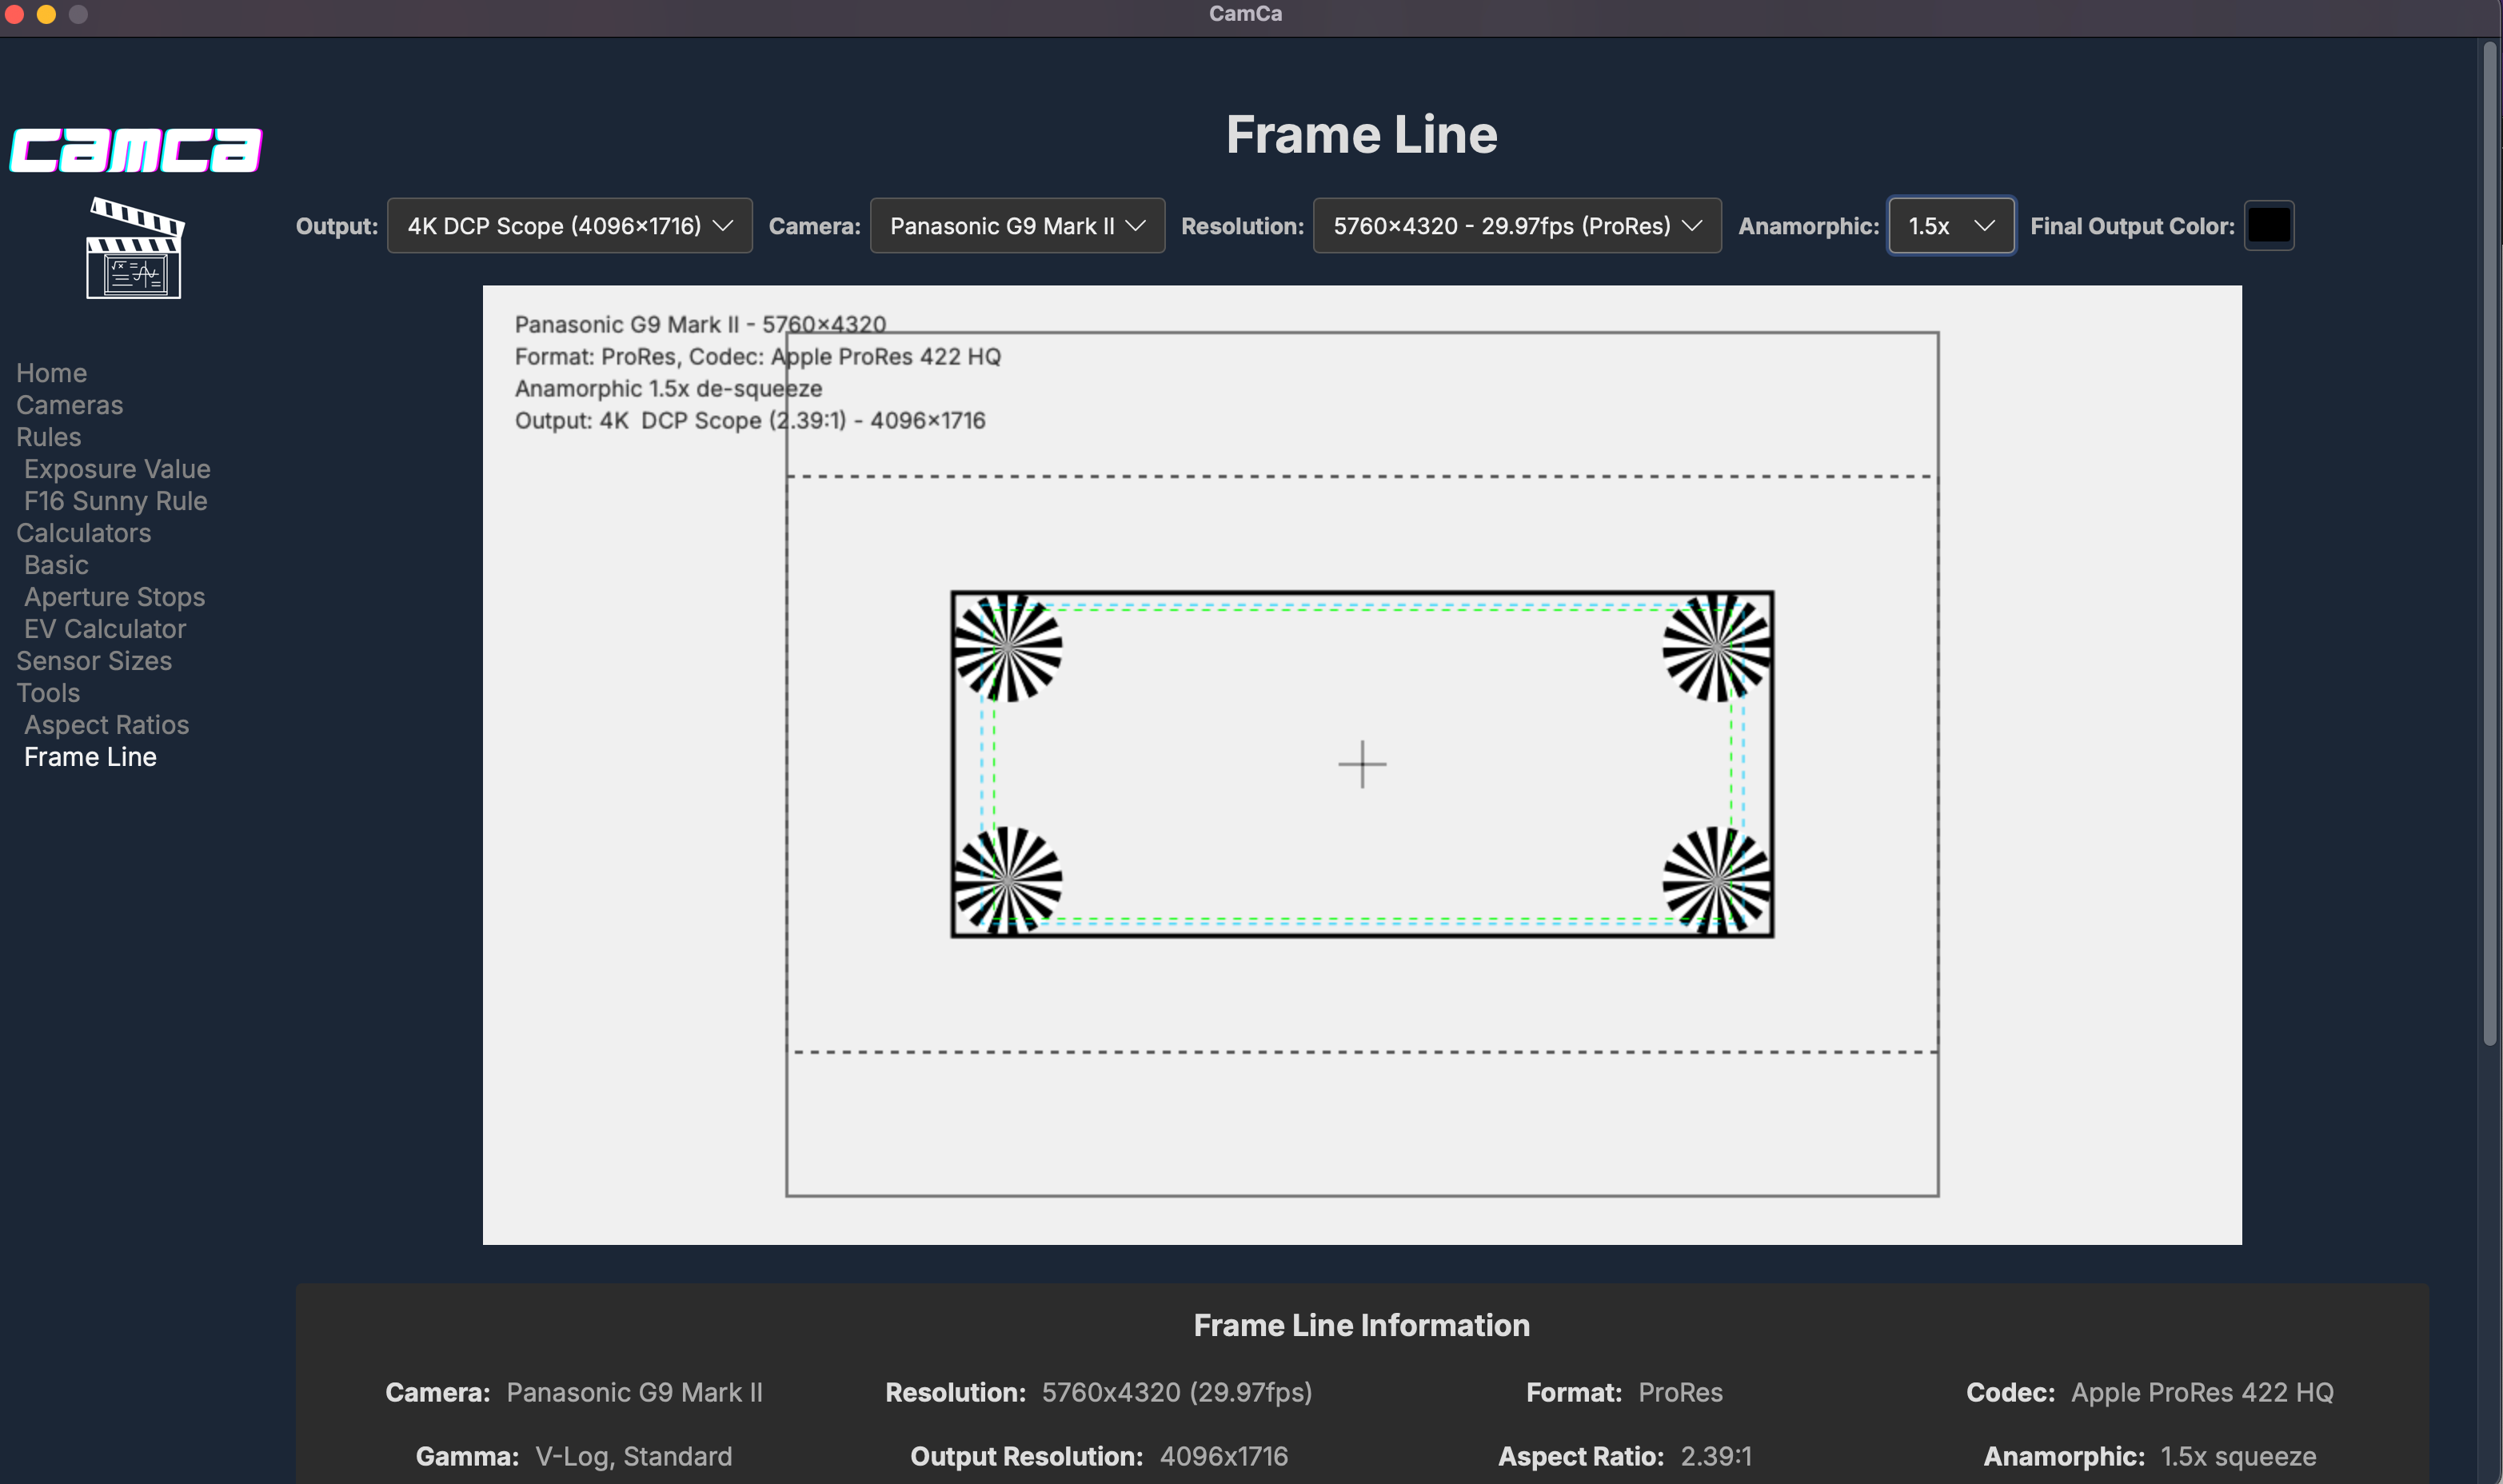Click 'Panasonic G9 Mark II' camera value in info panel
This screenshot has height=1484, width=2503.
(x=635, y=1392)
